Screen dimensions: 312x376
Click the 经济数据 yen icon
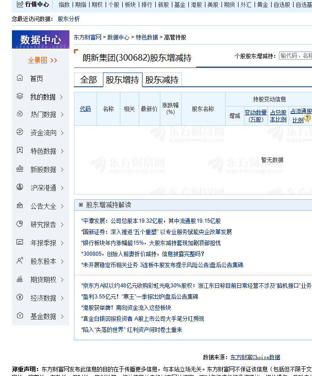(x=20, y=297)
